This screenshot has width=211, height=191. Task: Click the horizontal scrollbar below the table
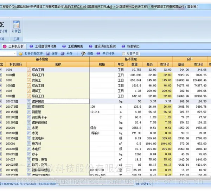point(101,178)
